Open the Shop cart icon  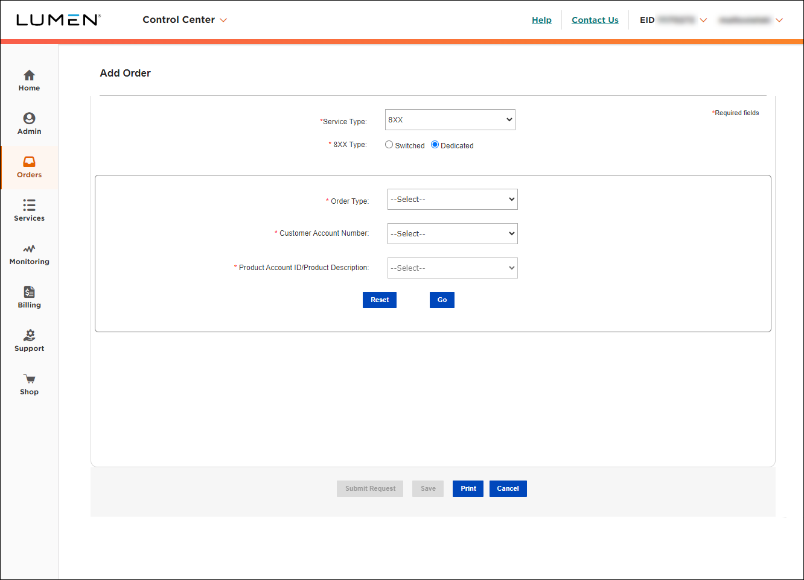tap(29, 379)
